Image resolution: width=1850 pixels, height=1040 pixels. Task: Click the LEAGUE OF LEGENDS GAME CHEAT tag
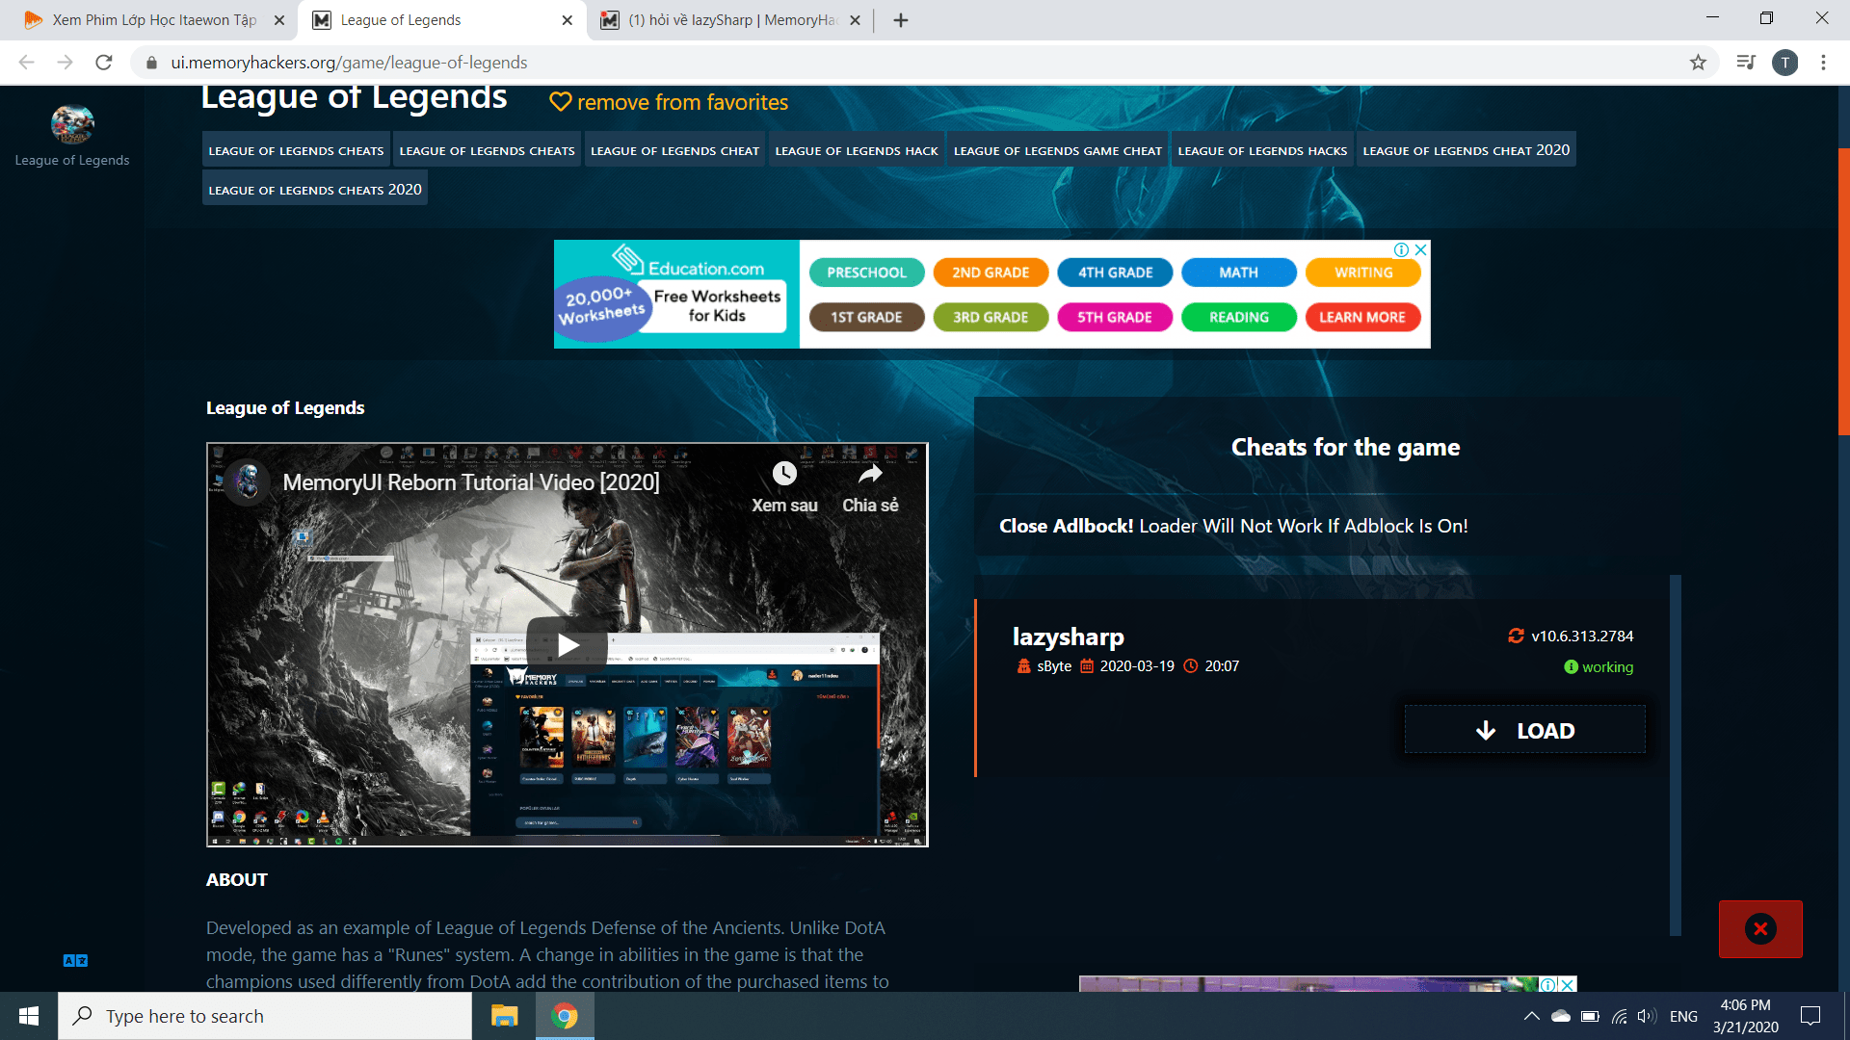[x=1057, y=150]
